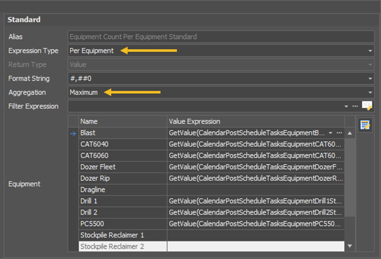The width and height of the screenshot is (381, 259).
Task: Open the Format String dropdown
Action: tap(370, 79)
